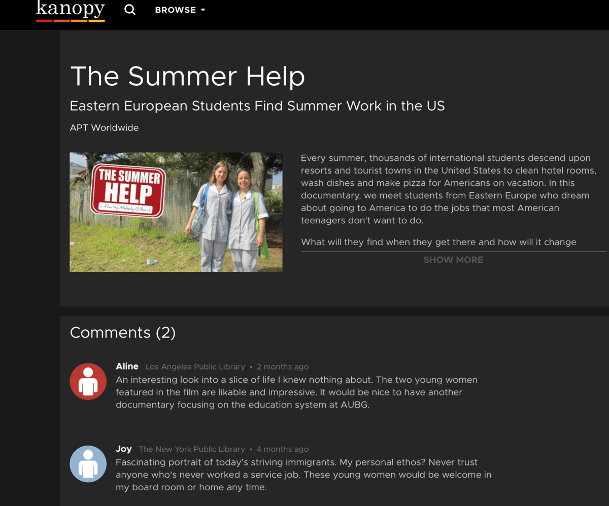Image resolution: width=609 pixels, height=506 pixels.
Task: Click the title The Summer Help
Action: tap(188, 76)
